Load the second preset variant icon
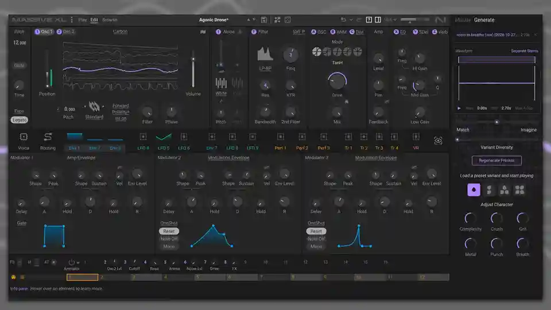This screenshot has width=551, height=310. [489, 190]
